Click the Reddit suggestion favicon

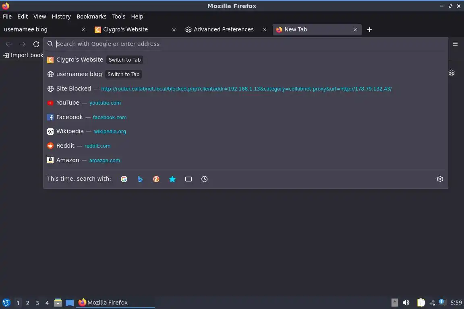(50, 146)
